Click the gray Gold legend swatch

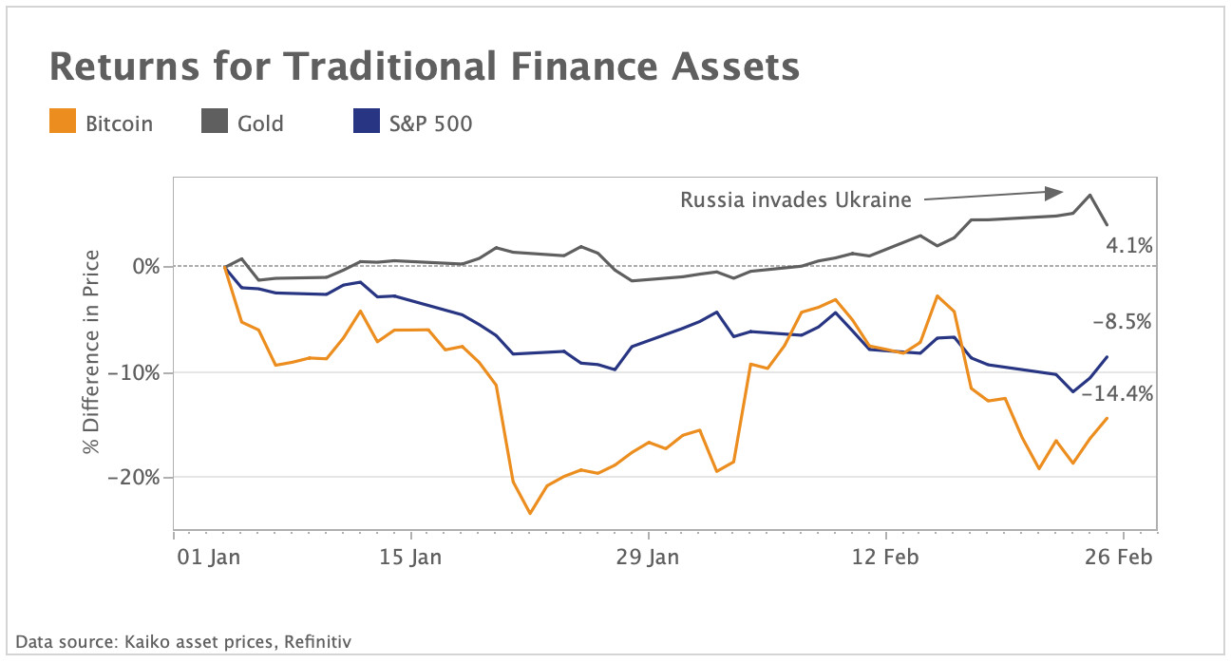coord(214,123)
